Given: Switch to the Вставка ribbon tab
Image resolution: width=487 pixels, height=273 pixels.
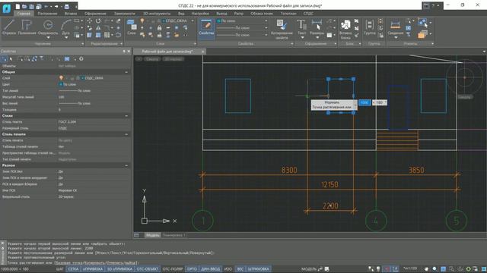Looking at the screenshot, I should pos(71,14).
